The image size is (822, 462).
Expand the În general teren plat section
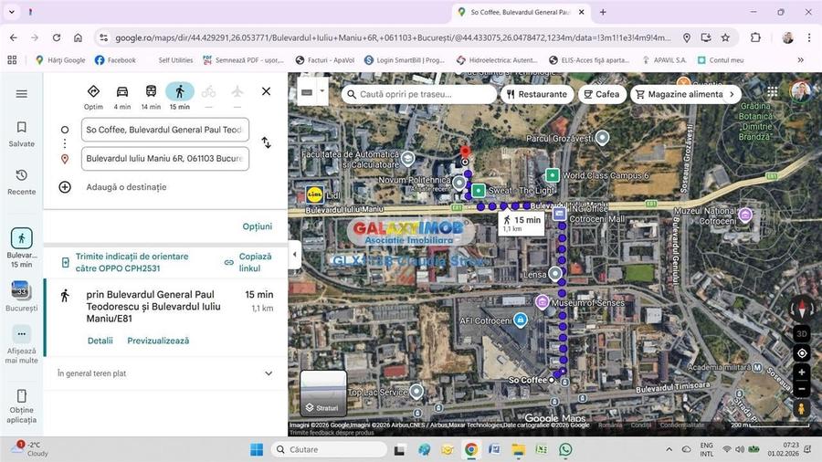tap(269, 373)
